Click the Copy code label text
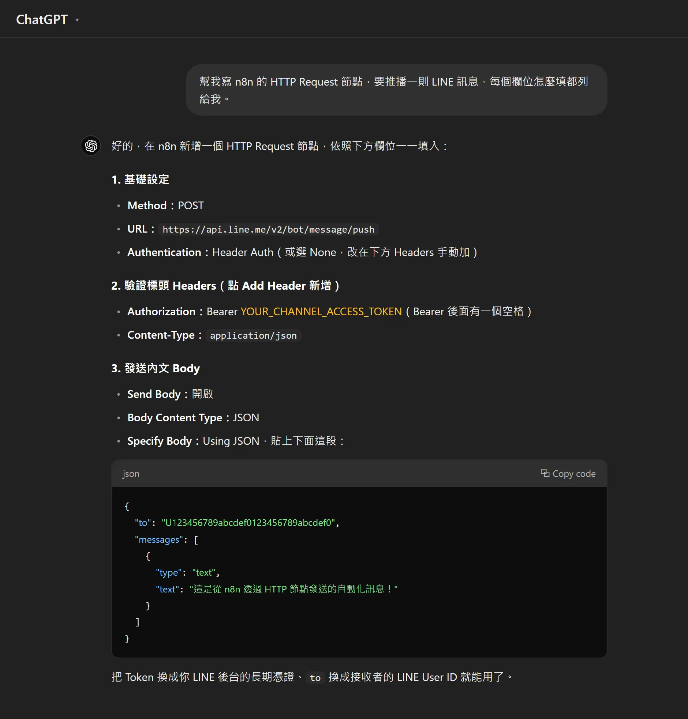Image resolution: width=688 pixels, height=719 pixels. [x=574, y=474]
